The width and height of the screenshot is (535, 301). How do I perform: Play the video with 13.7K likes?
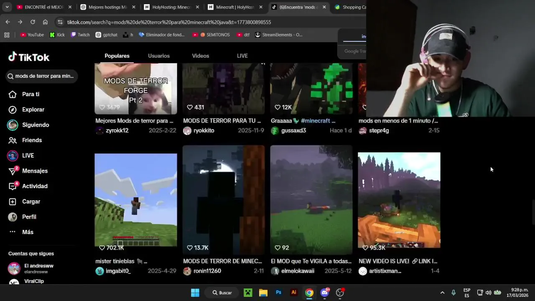(x=224, y=200)
